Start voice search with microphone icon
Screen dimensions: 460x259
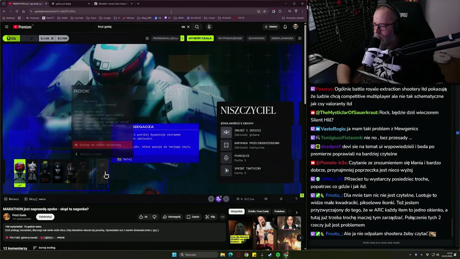click(209, 27)
